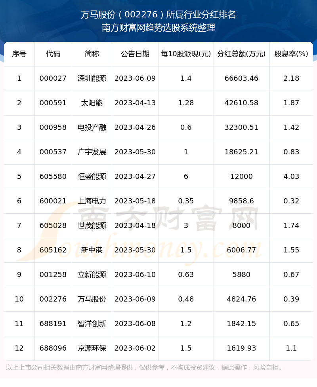Open the 京源环保 stock entry
The image size is (317, 387).
click(x=92, y=348)
